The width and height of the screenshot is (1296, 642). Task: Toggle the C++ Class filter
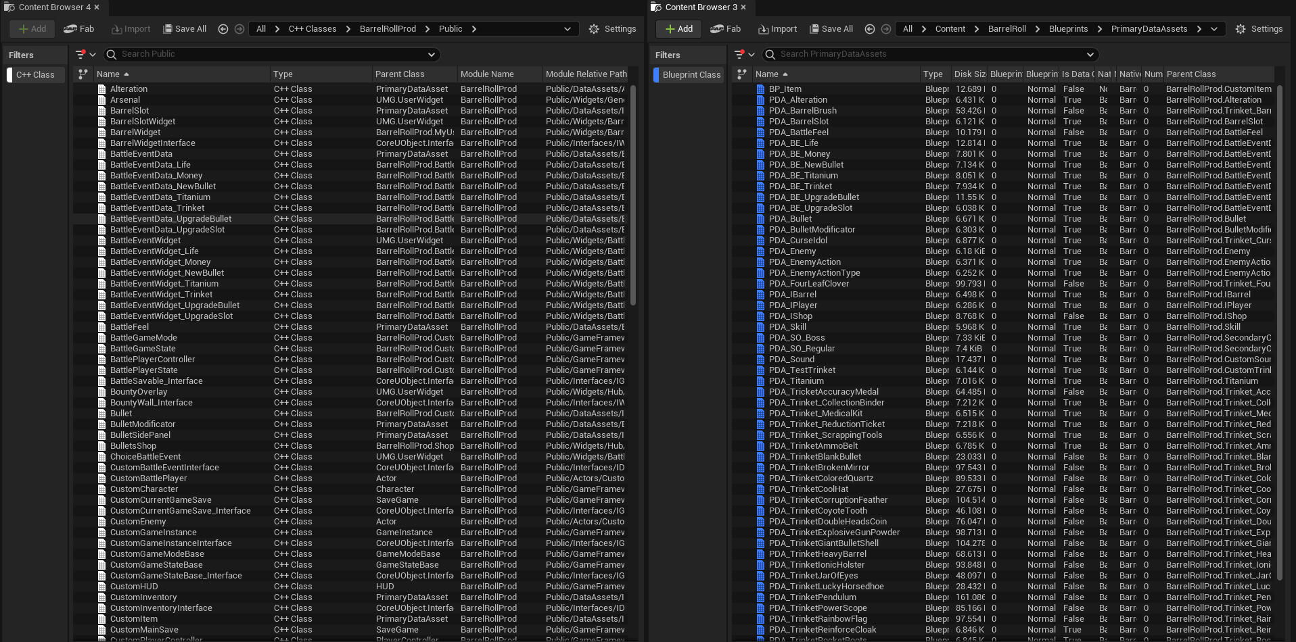pyautogui.click(x=35, y=75)
